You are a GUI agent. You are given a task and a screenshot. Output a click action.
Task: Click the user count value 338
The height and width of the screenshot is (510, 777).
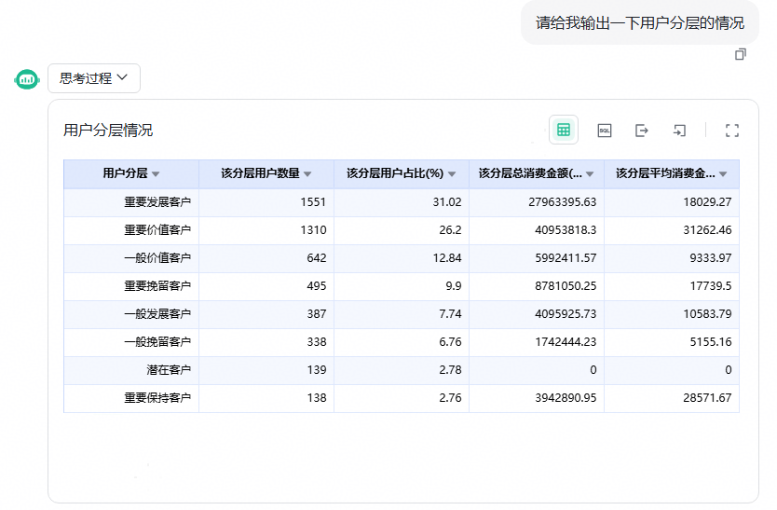click(x=317, y=342)
